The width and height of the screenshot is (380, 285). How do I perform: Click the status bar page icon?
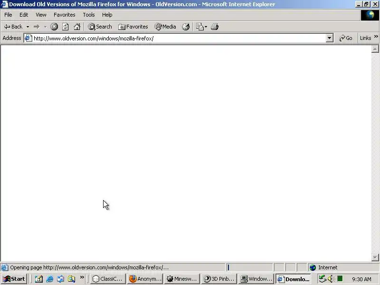coord(4,267)
